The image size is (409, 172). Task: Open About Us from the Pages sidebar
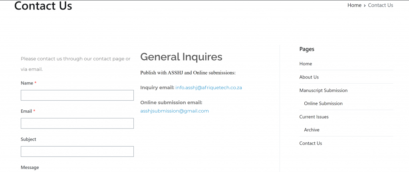click(309, 77)
